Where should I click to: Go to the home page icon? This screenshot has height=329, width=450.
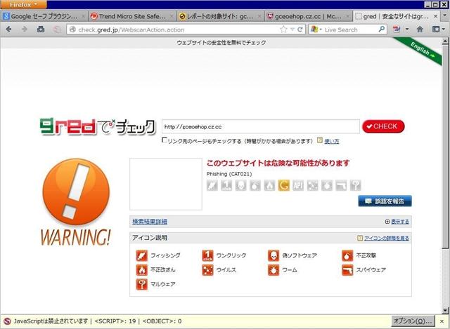420,29
